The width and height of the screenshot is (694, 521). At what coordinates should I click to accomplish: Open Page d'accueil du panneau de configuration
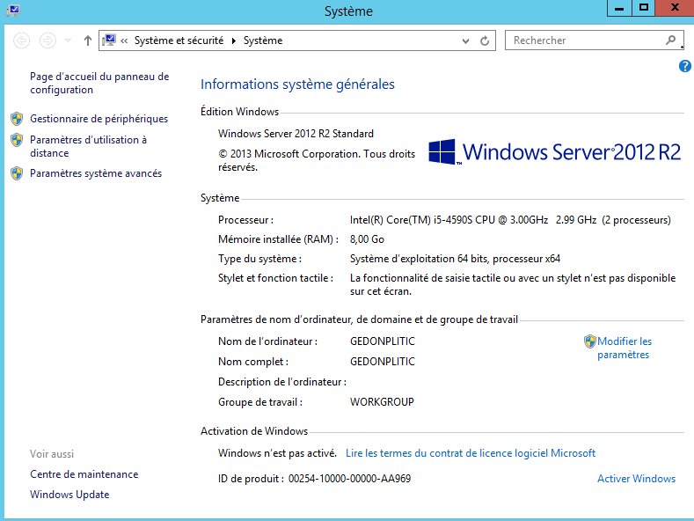99,83
